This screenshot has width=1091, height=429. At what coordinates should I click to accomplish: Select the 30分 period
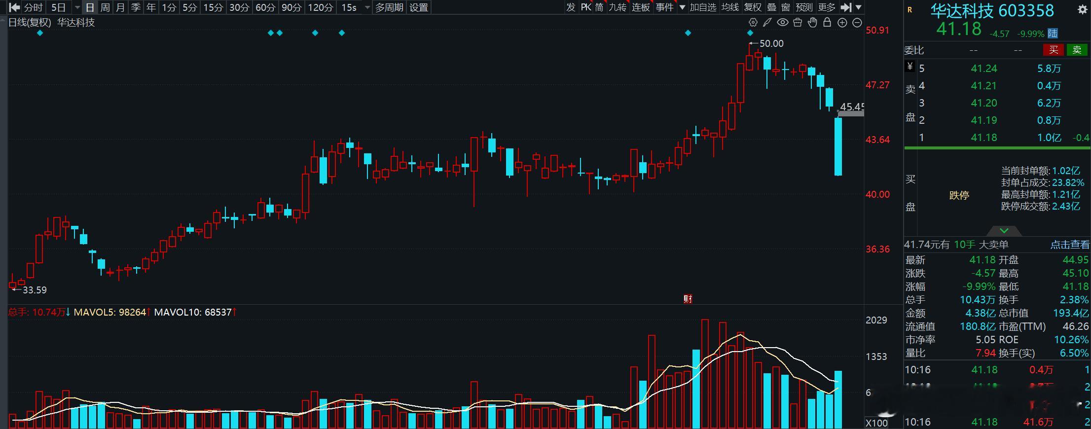point(239,7)
